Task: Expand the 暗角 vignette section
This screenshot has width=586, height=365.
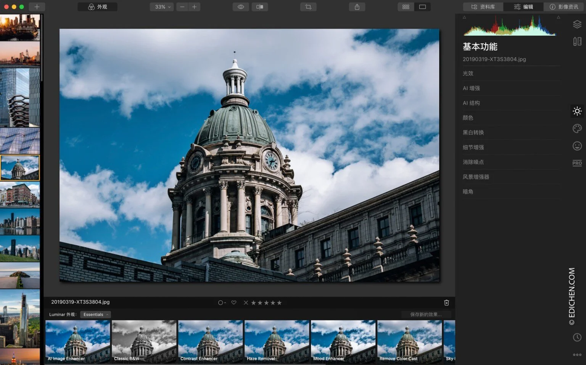Action: 511,192
